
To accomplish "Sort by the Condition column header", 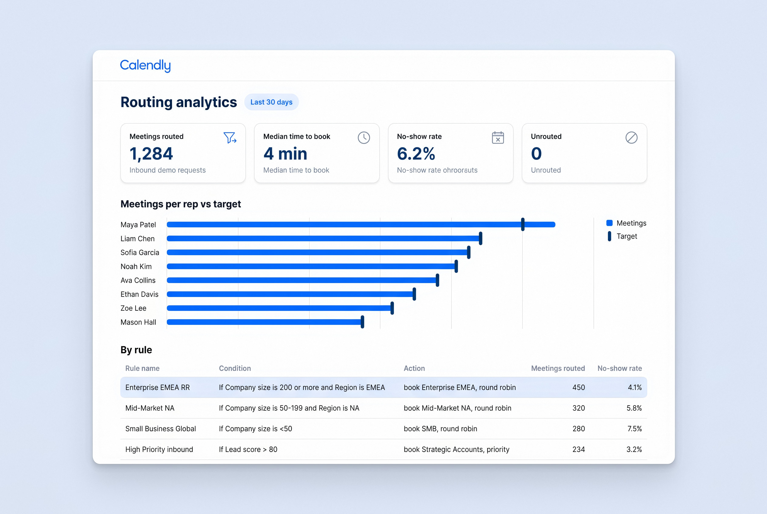I will click(235, 369).
